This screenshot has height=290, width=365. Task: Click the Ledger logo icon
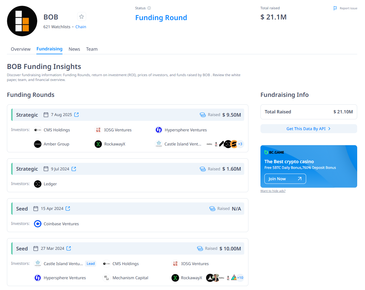click(38, 184)
